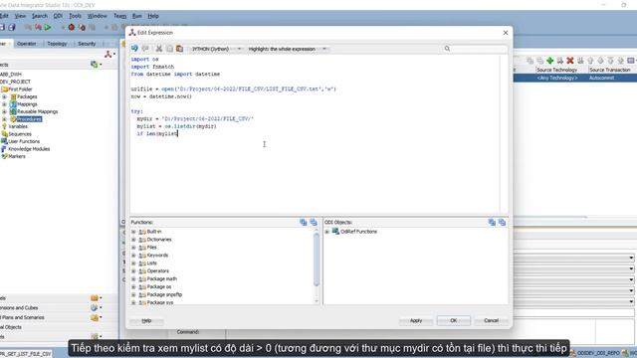The image size is (637, 358).
Task: Click the Autocommit cell in task table
Action: 601,78
